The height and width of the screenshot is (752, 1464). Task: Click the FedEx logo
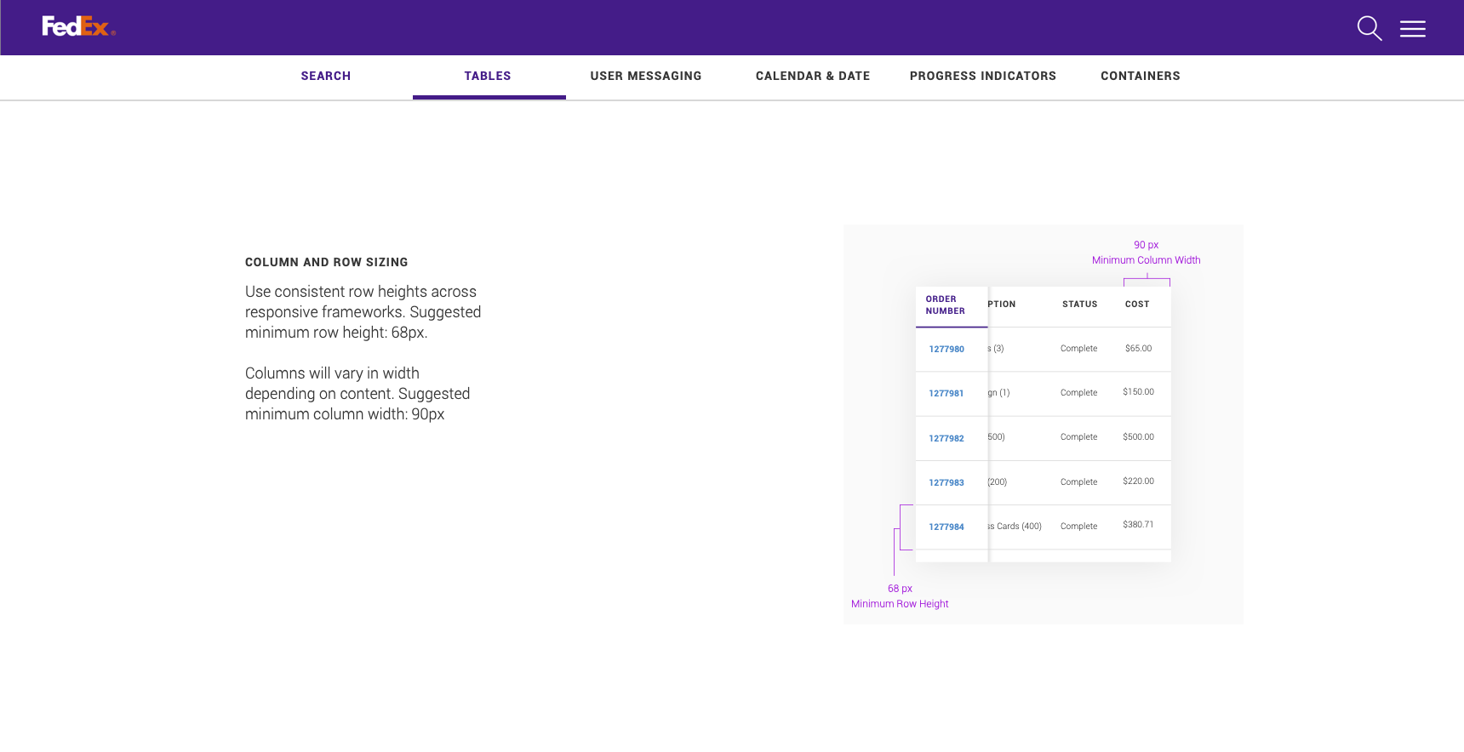(x=78, y=27)
